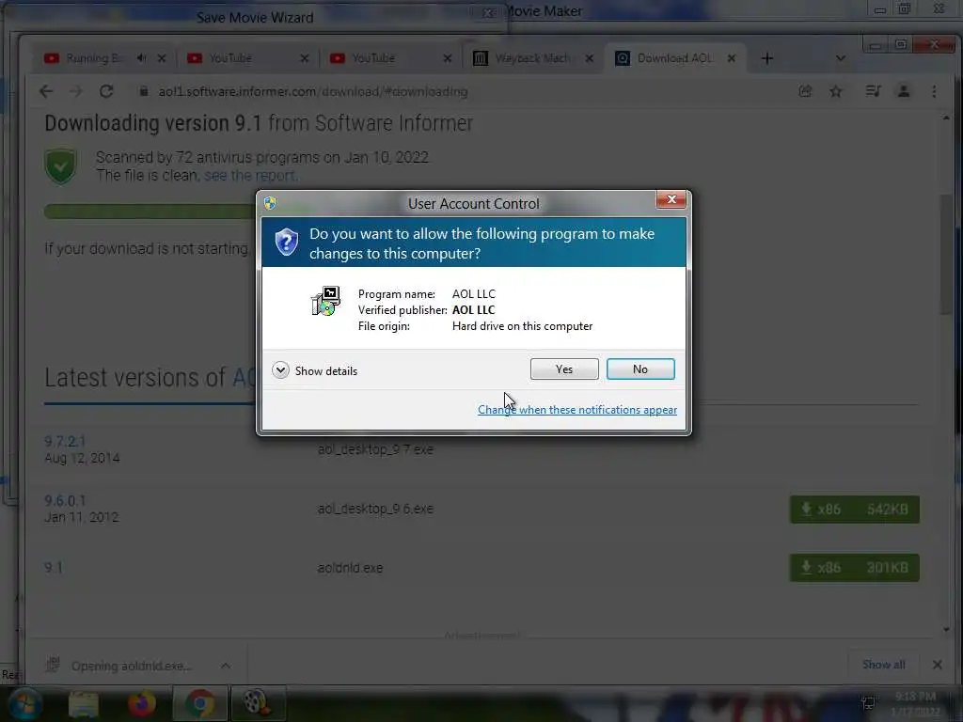The height and width of the screenshot is (722, 963).
Task: Reload the page in Chrome
Action: 106,91
